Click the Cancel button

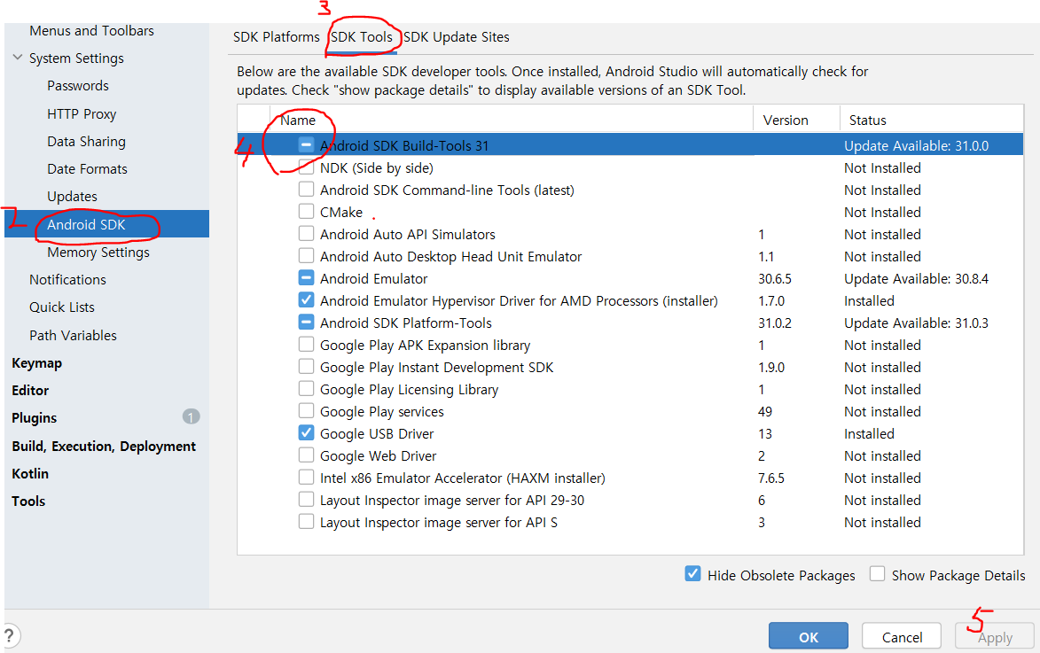coord(902,636)
